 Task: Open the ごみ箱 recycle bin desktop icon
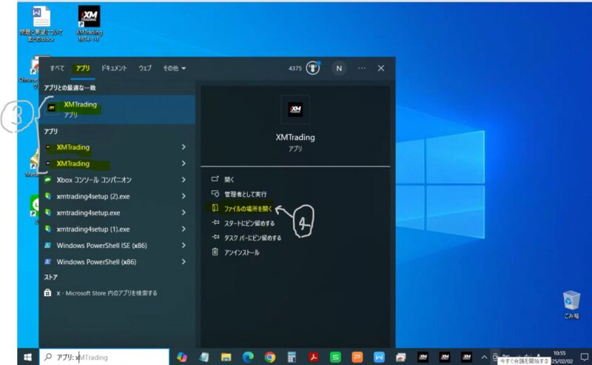pyautogui.click(x=571, y=304)
